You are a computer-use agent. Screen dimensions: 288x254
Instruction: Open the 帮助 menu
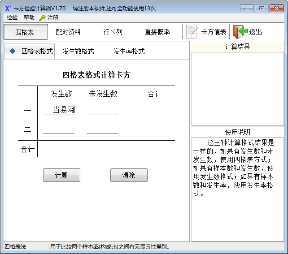(x=29, y=18)
